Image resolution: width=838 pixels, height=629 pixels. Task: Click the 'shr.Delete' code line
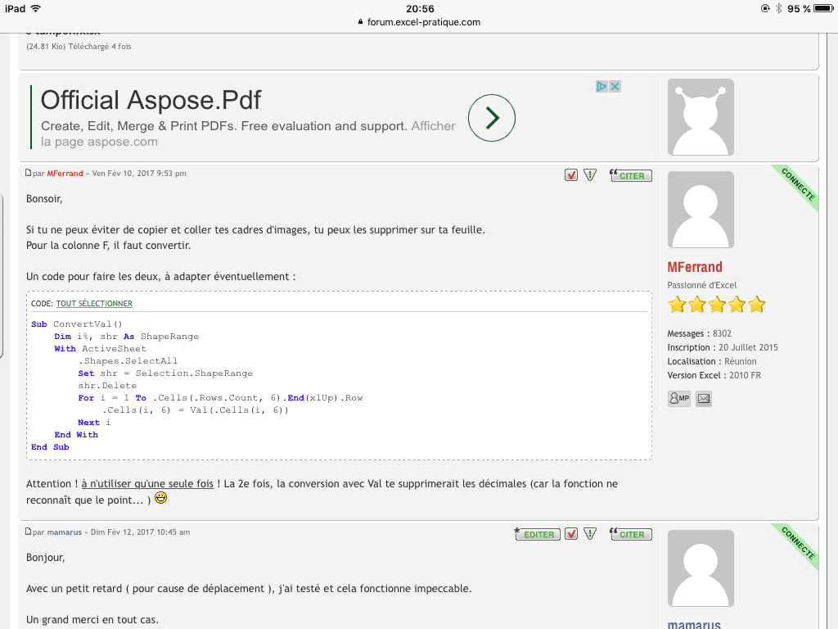tap(107, 386)
